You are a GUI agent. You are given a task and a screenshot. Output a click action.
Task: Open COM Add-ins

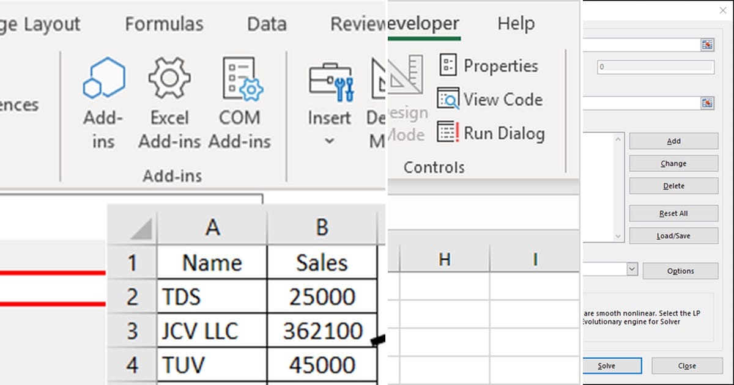pos(240,98)
